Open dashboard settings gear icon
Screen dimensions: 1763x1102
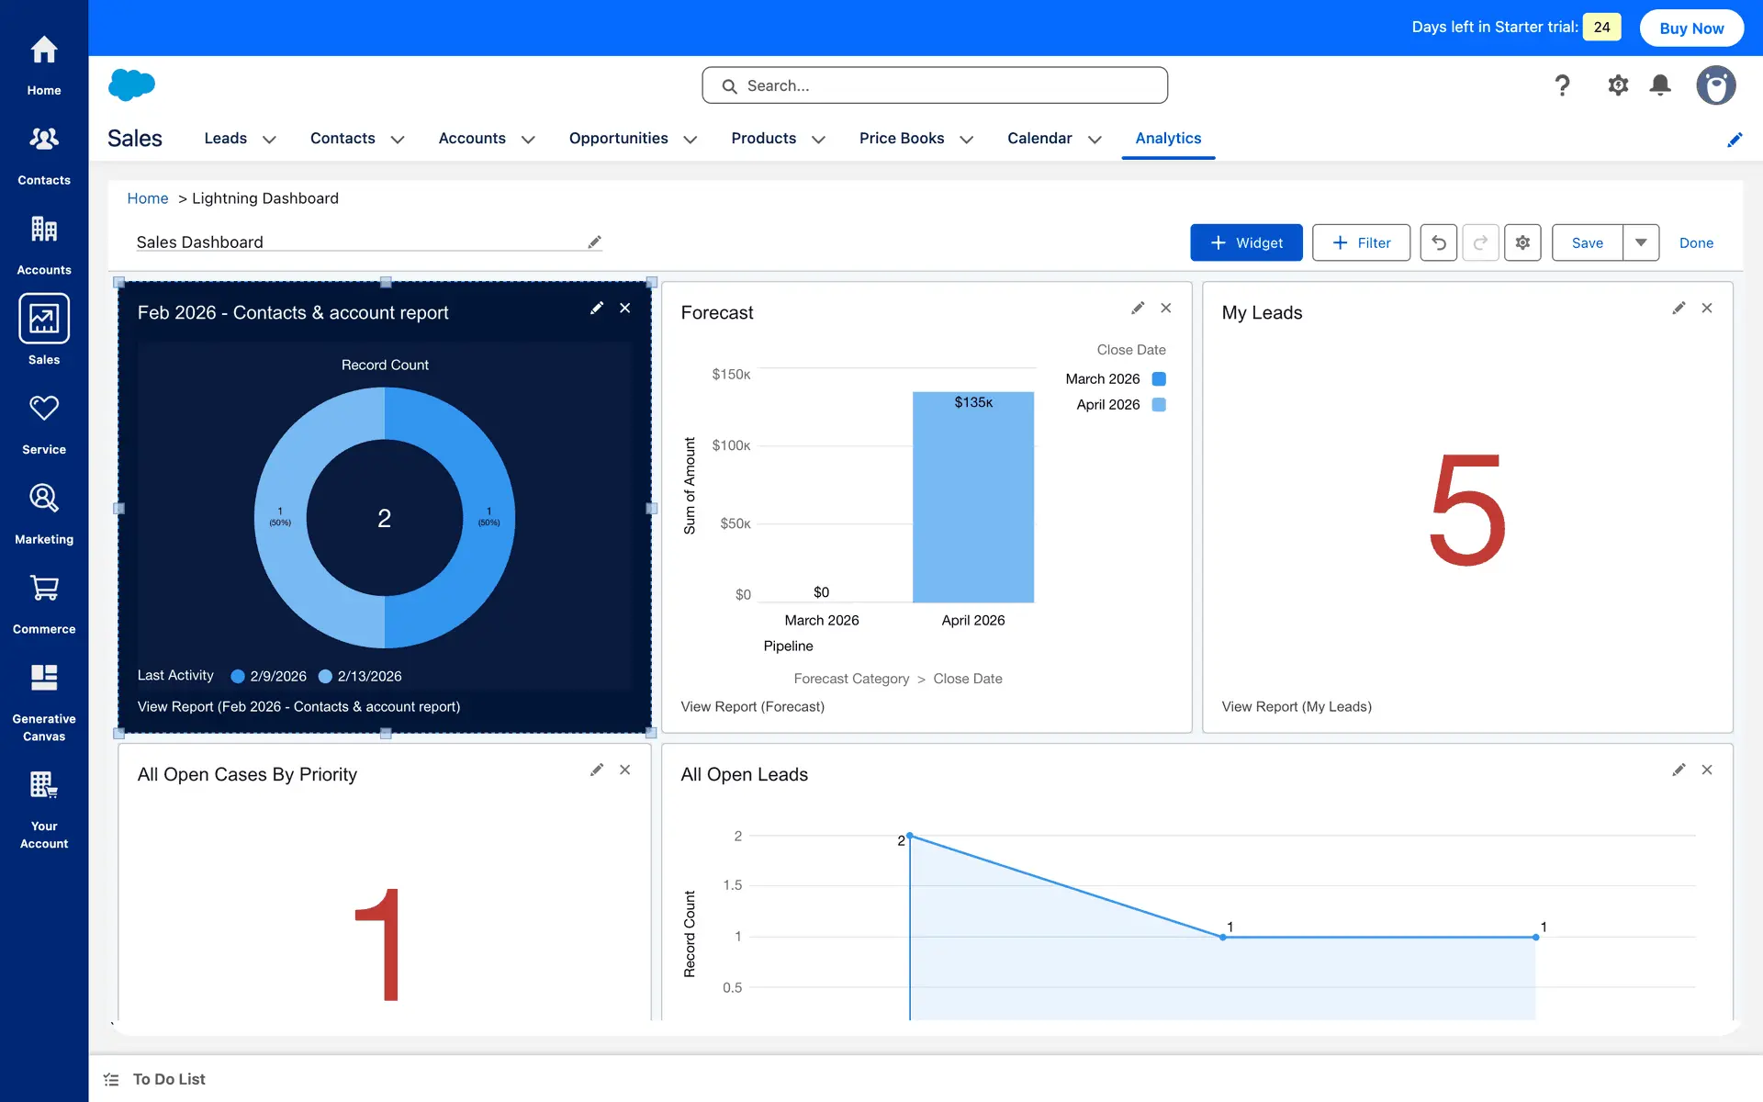tap(1522, 242)
